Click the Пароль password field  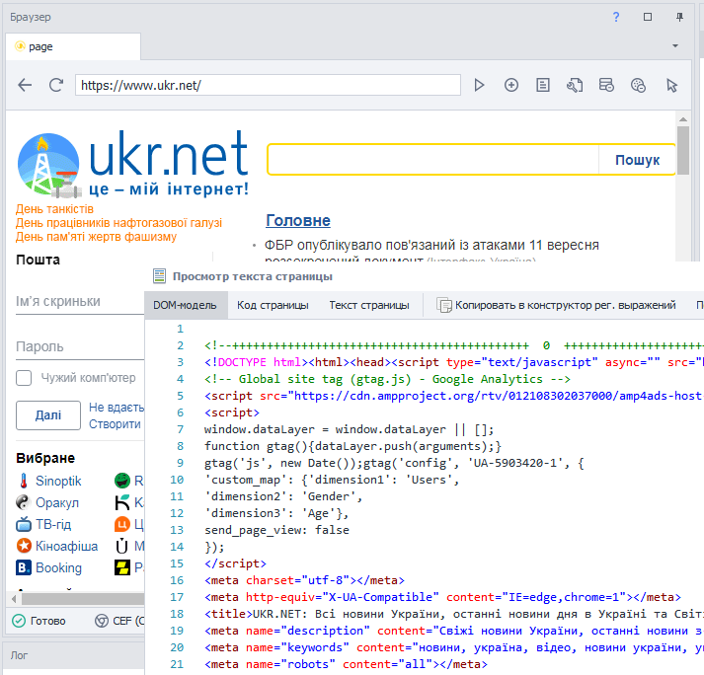(80, 347)
